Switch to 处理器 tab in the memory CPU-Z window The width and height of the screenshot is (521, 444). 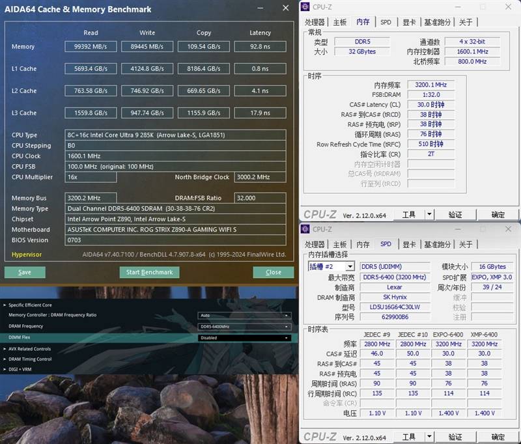click(x=315, y=22)
